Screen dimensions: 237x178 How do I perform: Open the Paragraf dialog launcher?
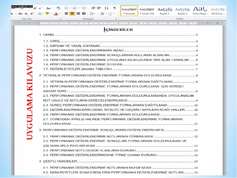click(116, 19)
